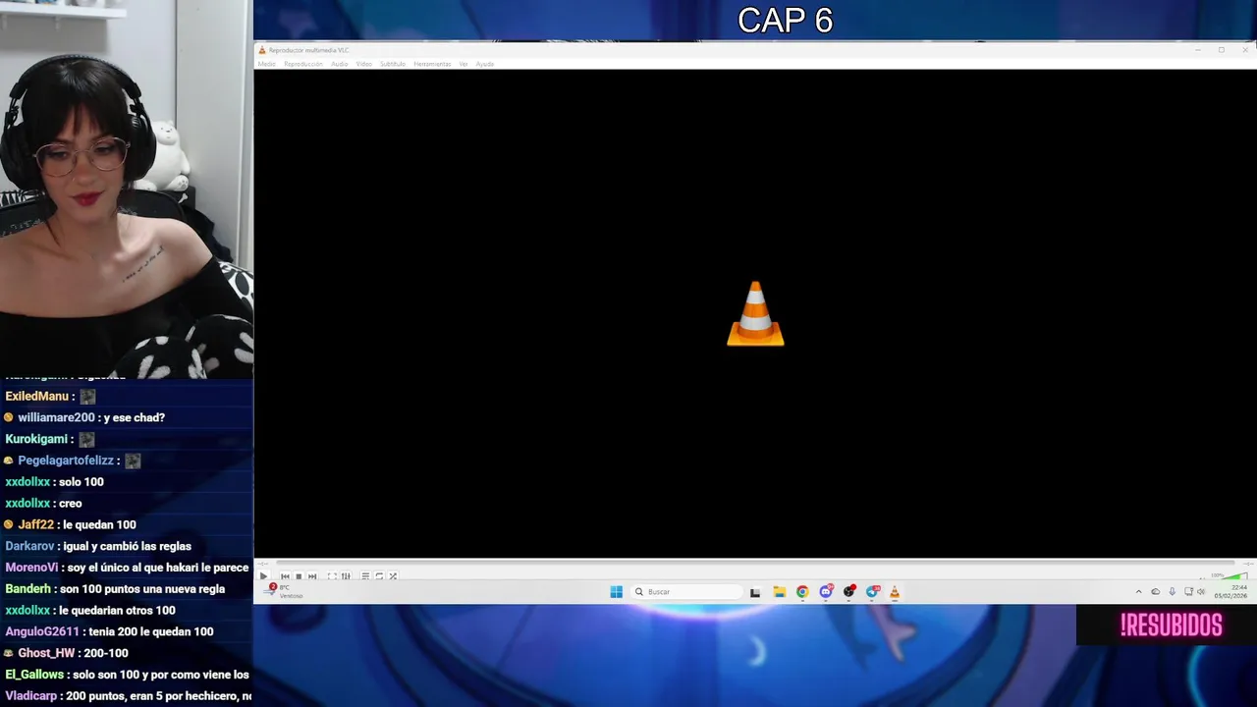
Task: Click username Pegelagartofelizz in chat
Action: coord(66,461)
